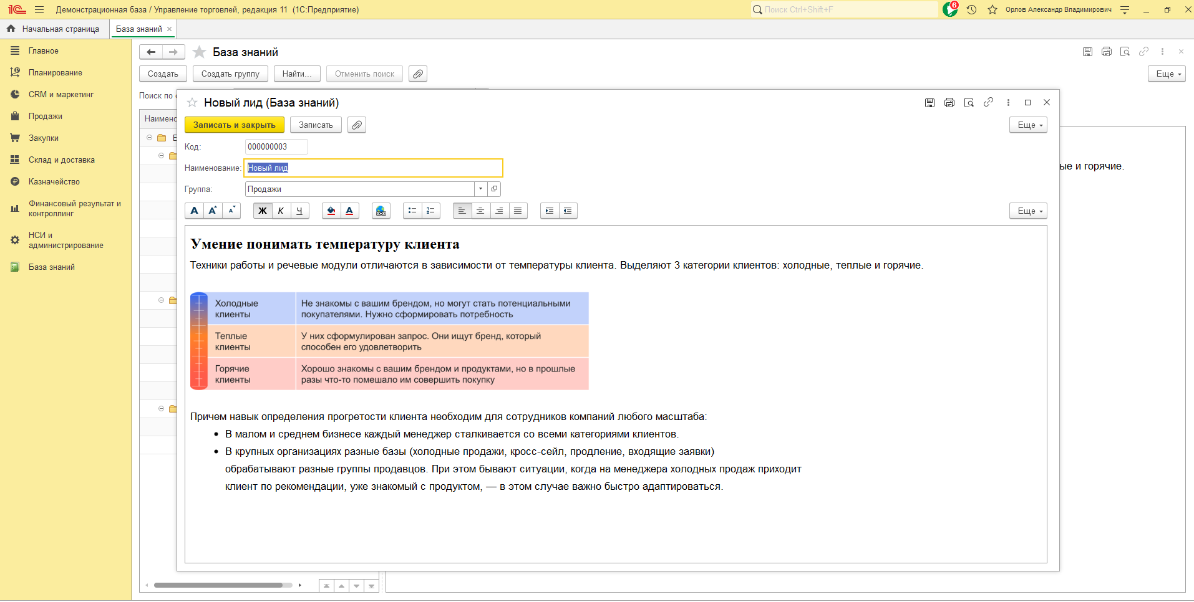
Task: Open Склад и доставка section
Action: point(62,160)
